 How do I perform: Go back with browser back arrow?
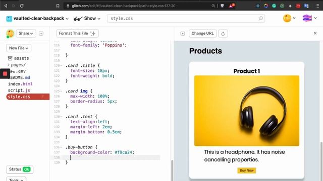tap(6, 6)
